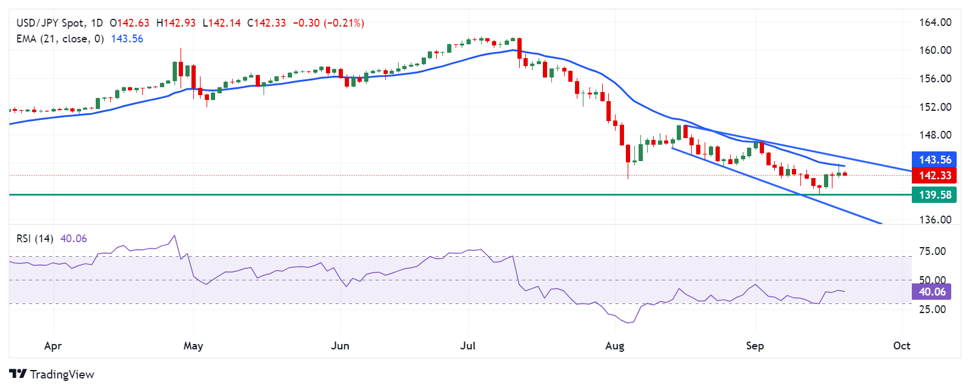Image resolution: width=970 pixels, height=390 pixels.
Task: Click the purple 40.06 RSI value tag
Action: pos(931,292)
